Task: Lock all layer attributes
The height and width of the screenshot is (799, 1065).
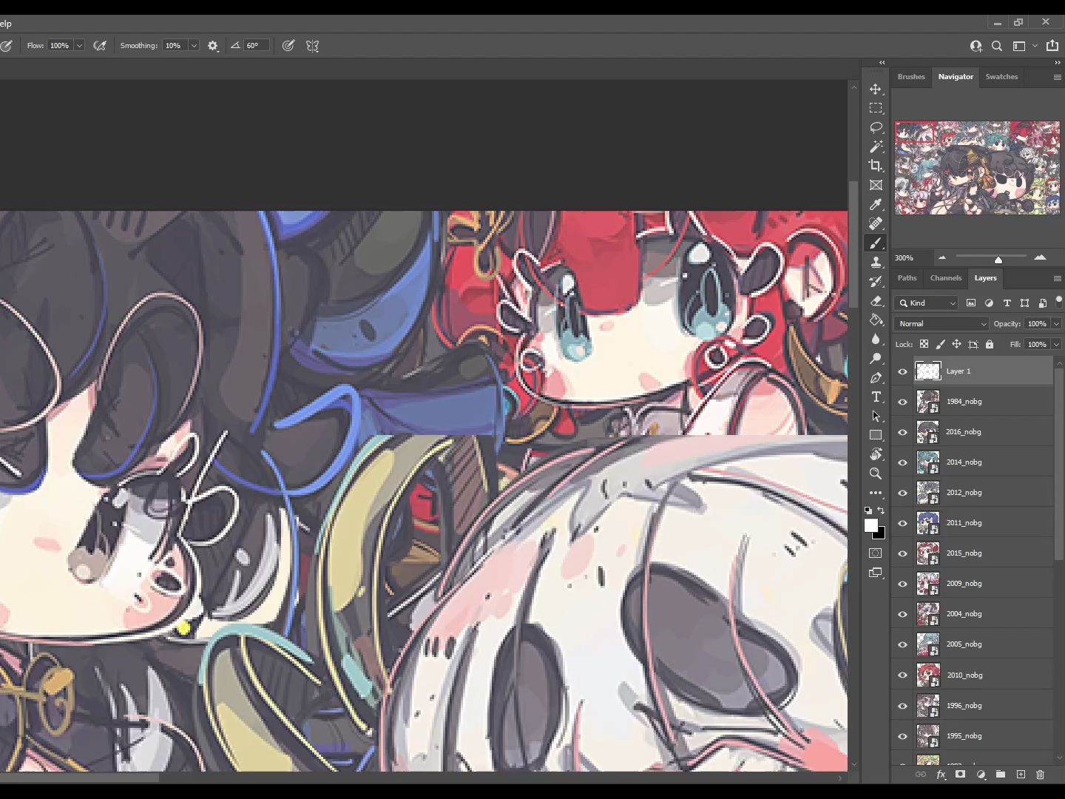Action: pos(990,344)
